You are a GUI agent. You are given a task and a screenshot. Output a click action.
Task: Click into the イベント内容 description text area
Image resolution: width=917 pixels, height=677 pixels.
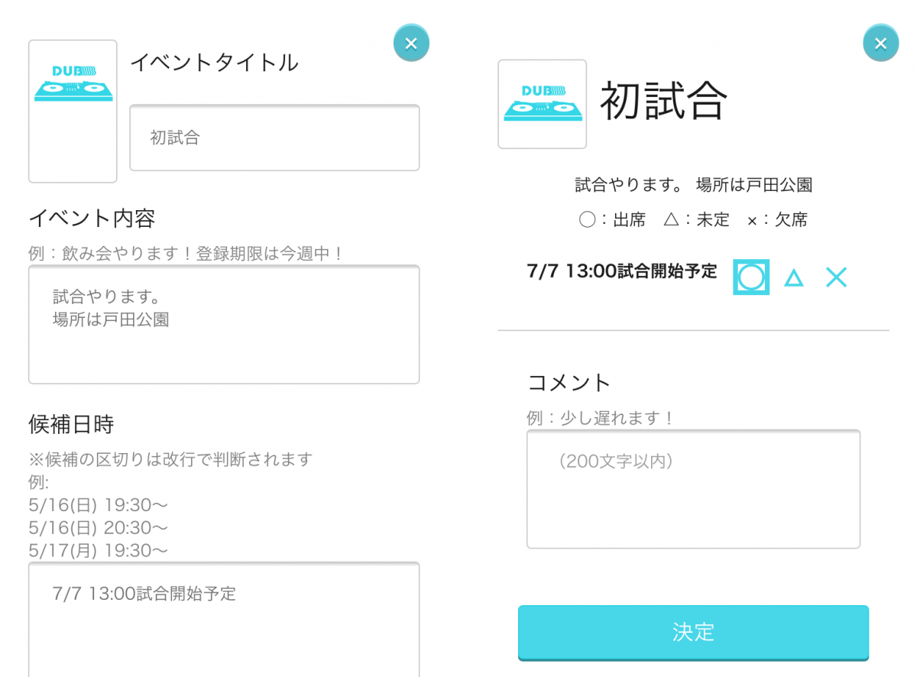tap(224, 324)
